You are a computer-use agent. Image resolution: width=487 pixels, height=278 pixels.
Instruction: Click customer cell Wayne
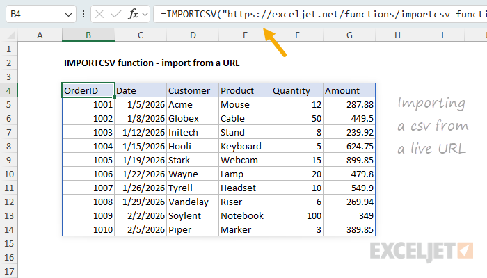pos(193,174)
